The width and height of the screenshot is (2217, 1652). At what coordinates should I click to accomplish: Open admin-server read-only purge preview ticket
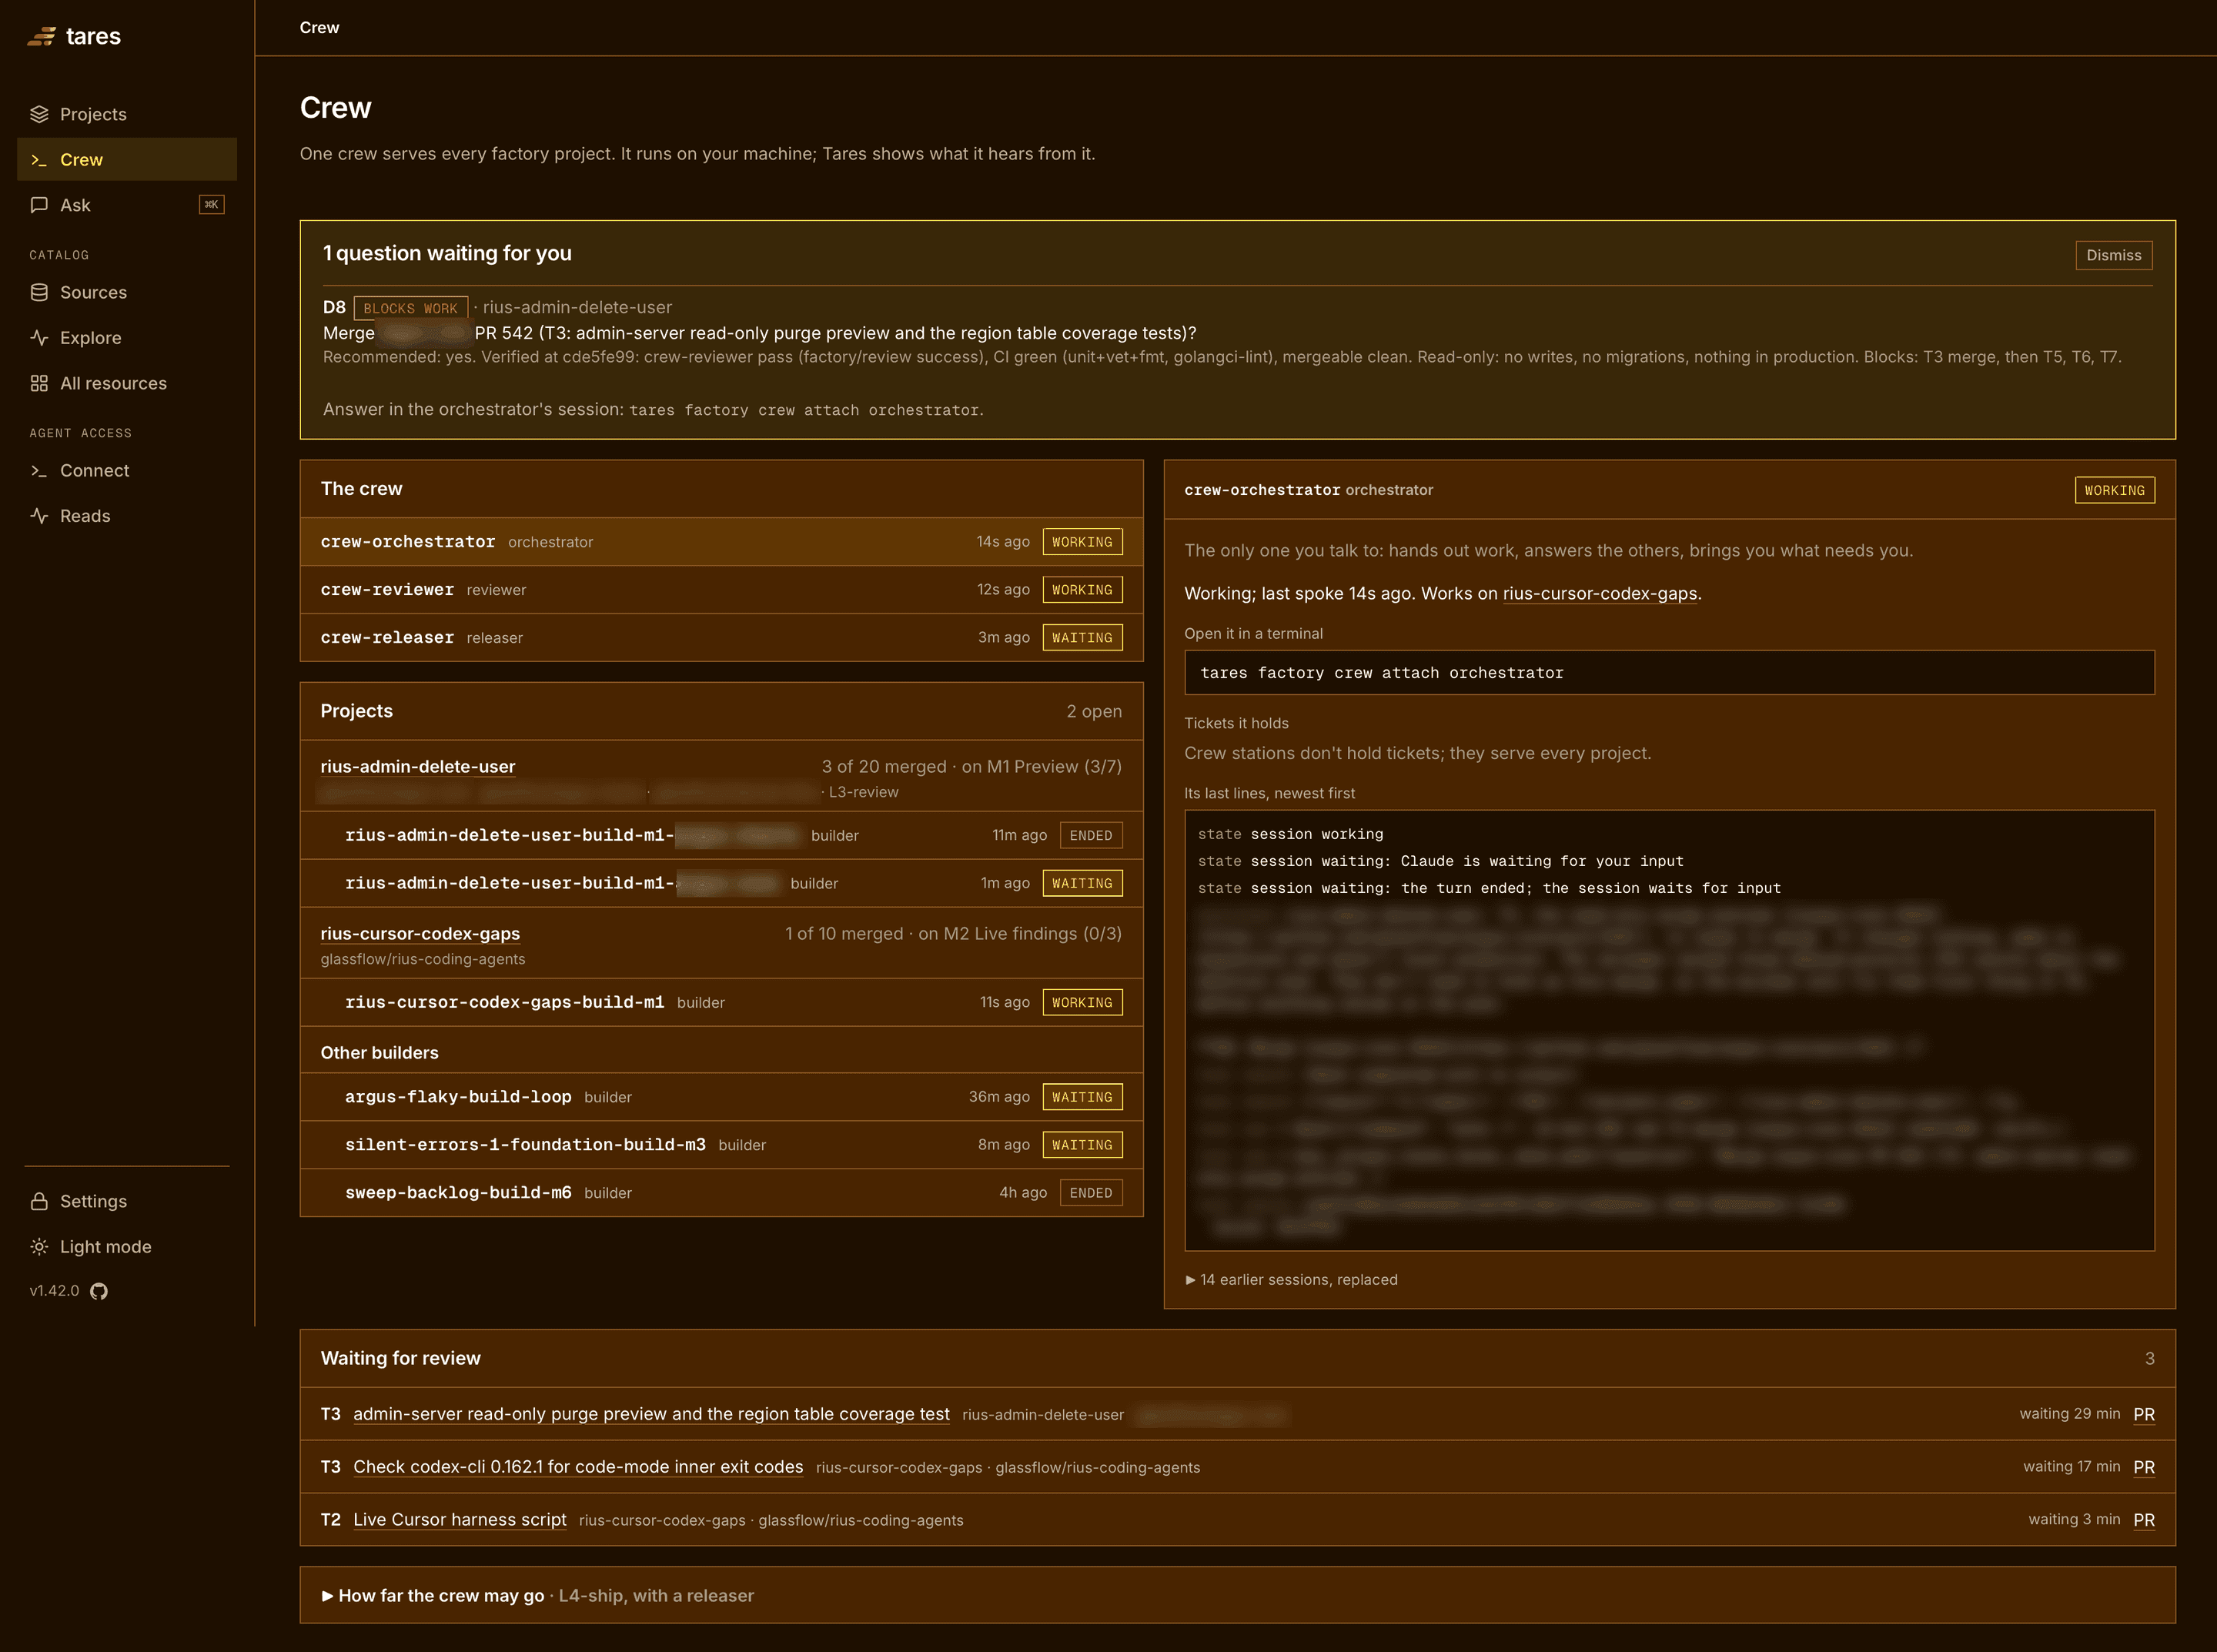pos(651,1414)
